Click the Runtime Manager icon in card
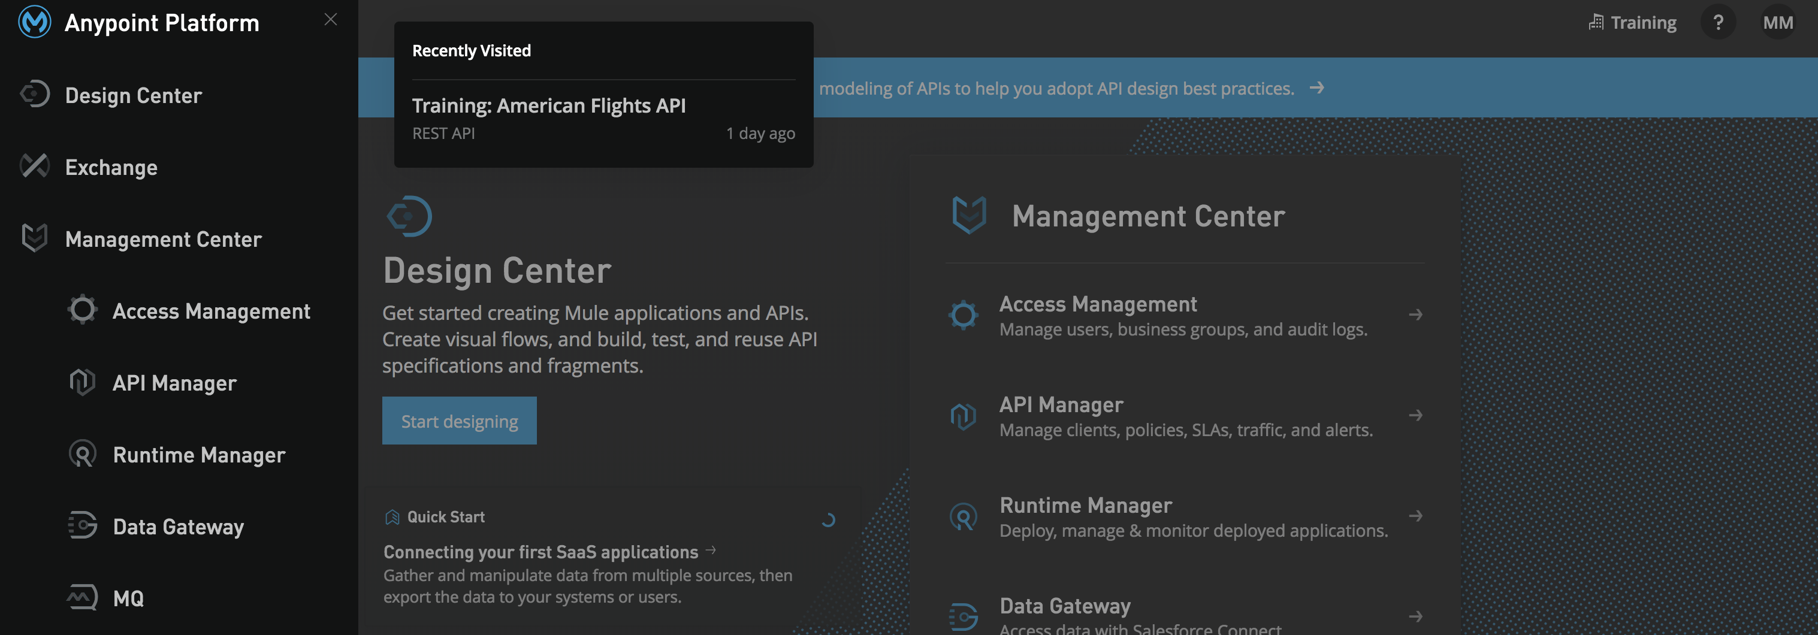The width and height of the screenshot is (1818, 635). [x=964, y=516]
